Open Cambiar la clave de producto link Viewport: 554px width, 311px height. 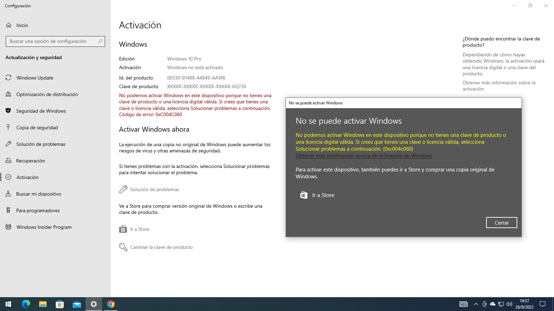(x=161, y=247)
